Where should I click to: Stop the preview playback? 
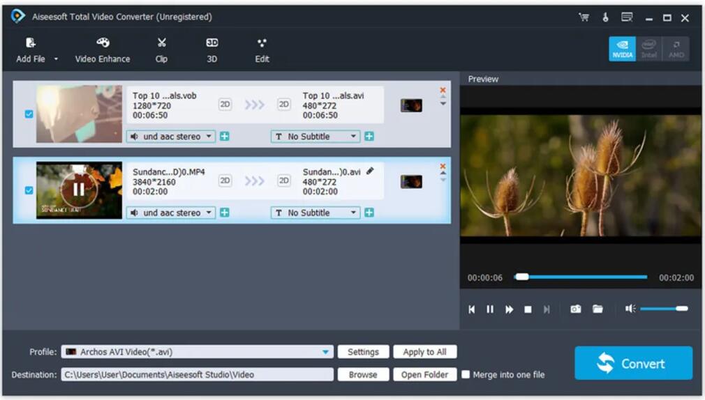click(x=528, y=309)
